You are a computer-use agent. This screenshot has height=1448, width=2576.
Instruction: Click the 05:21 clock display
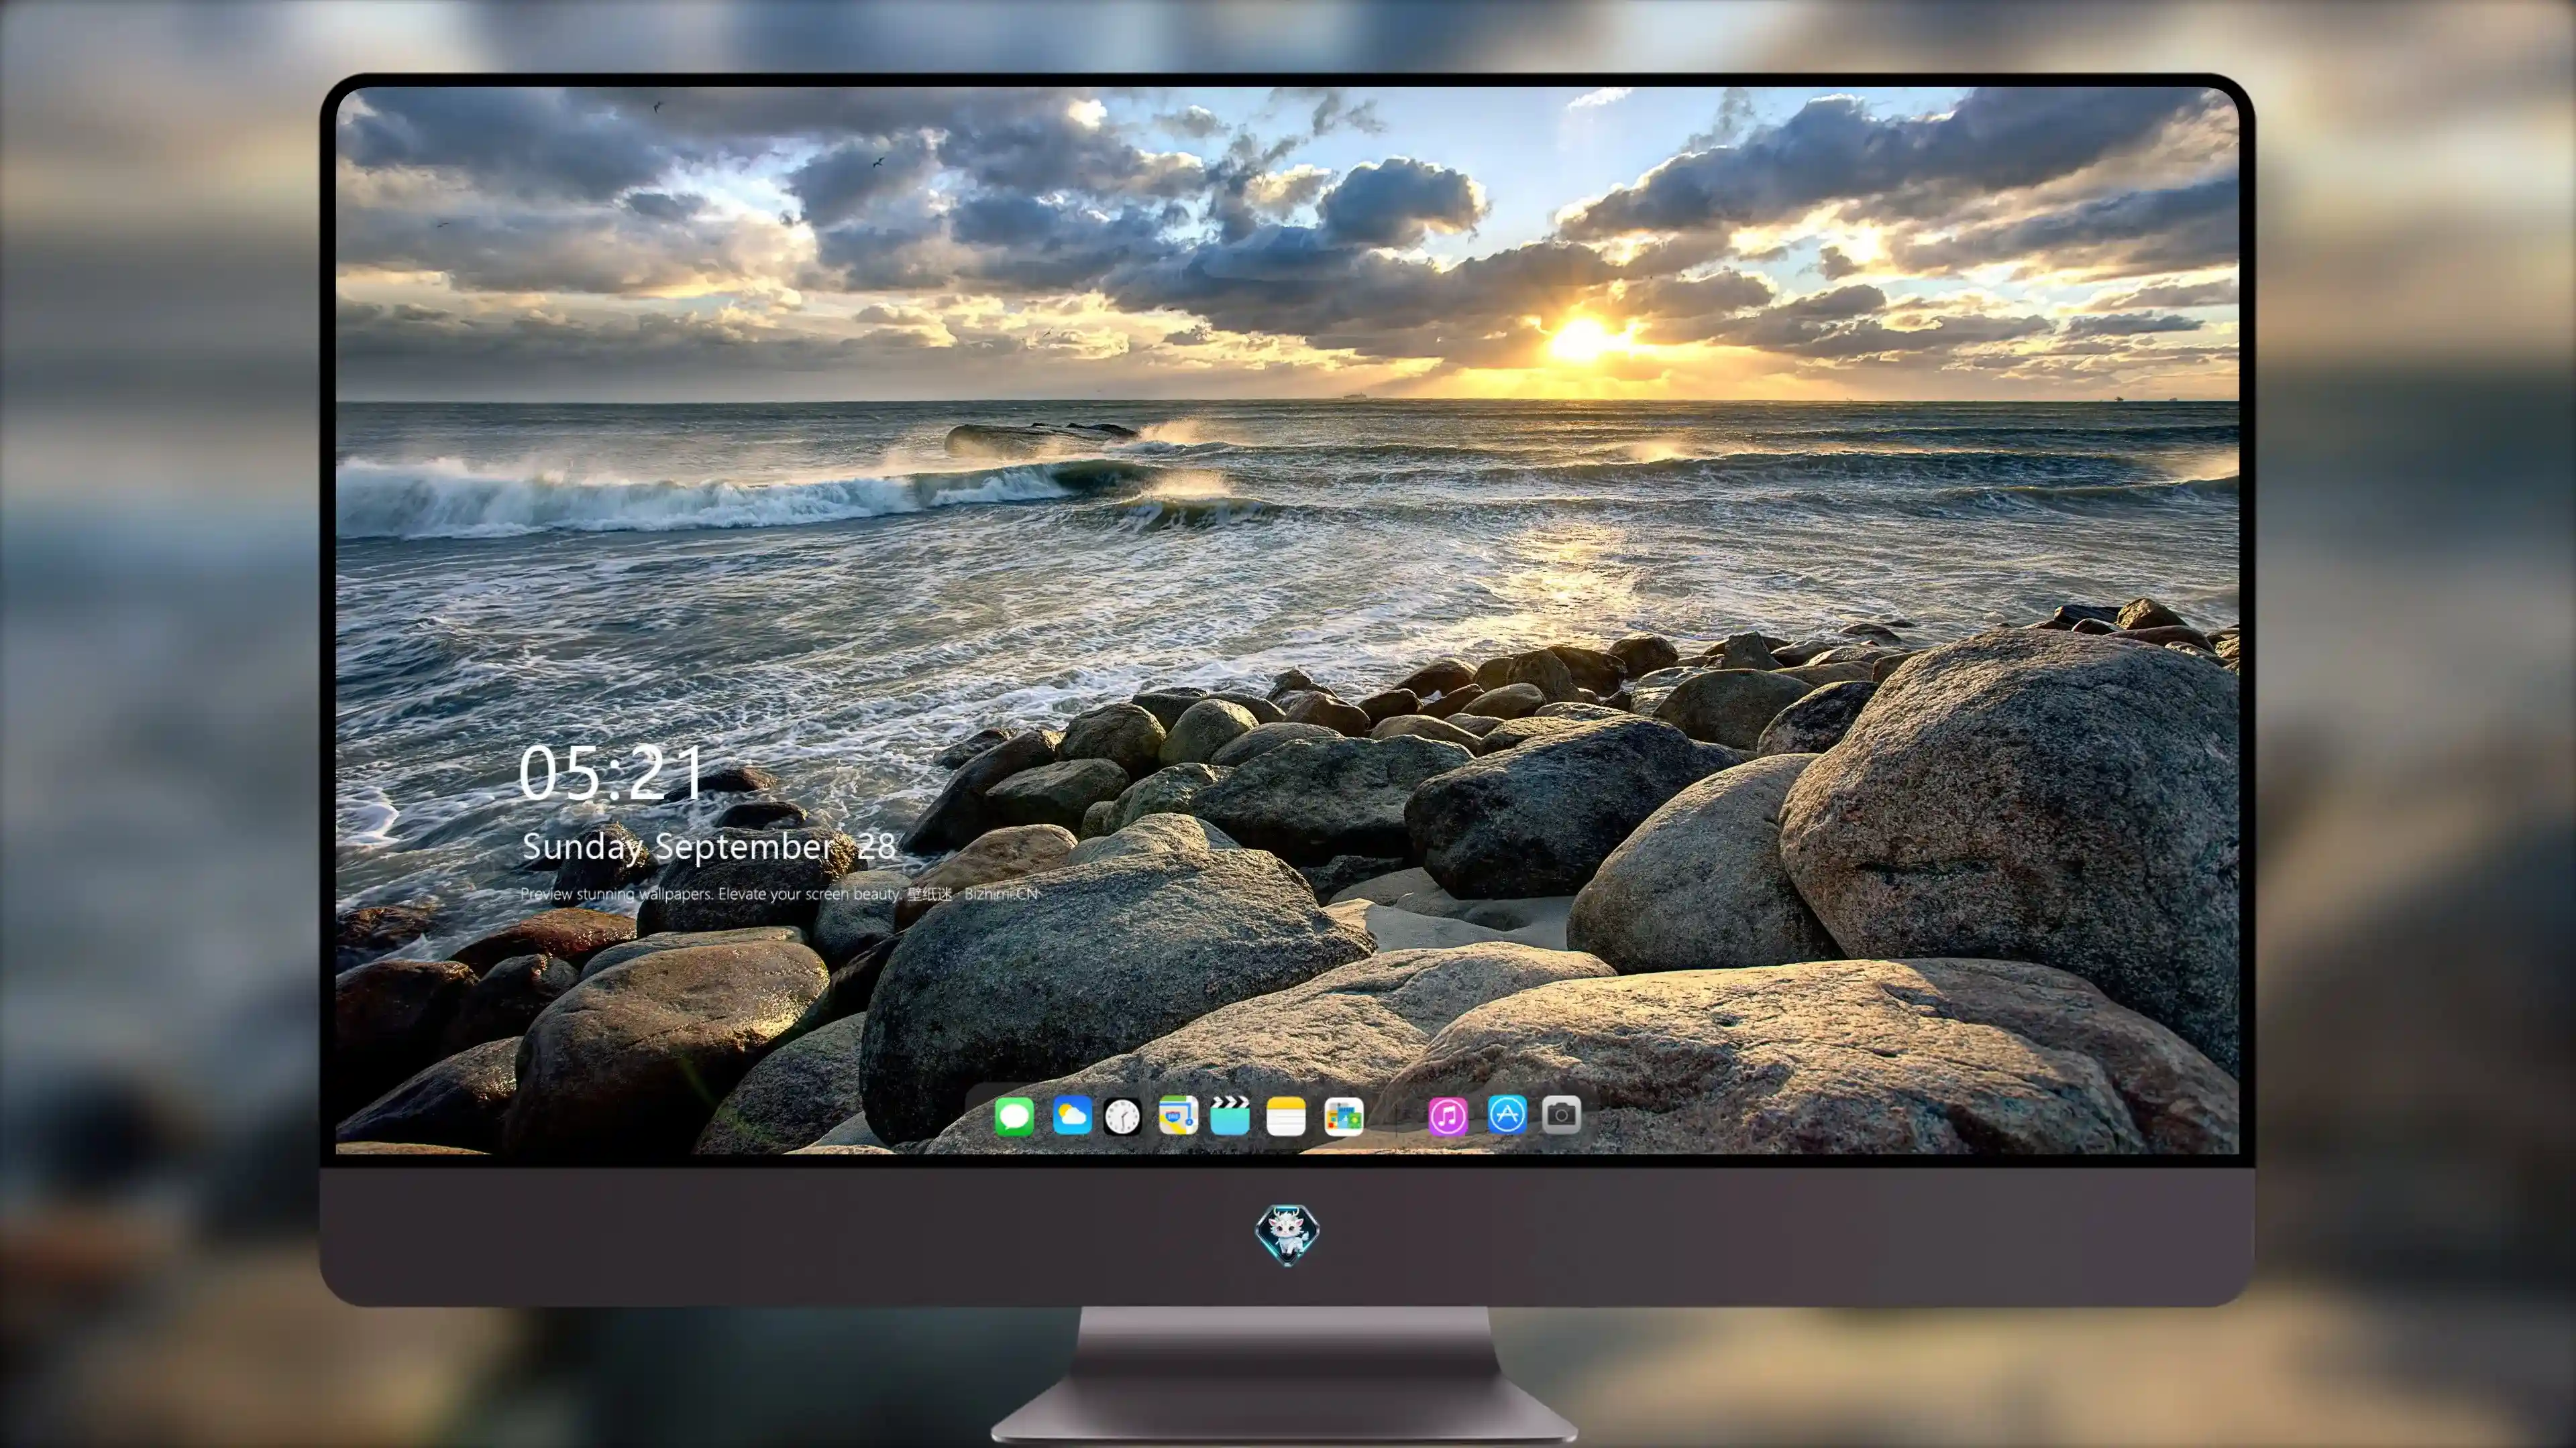(611, 772)
